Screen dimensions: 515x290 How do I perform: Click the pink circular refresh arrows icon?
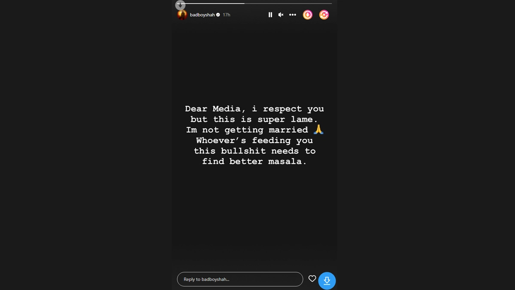324,15
